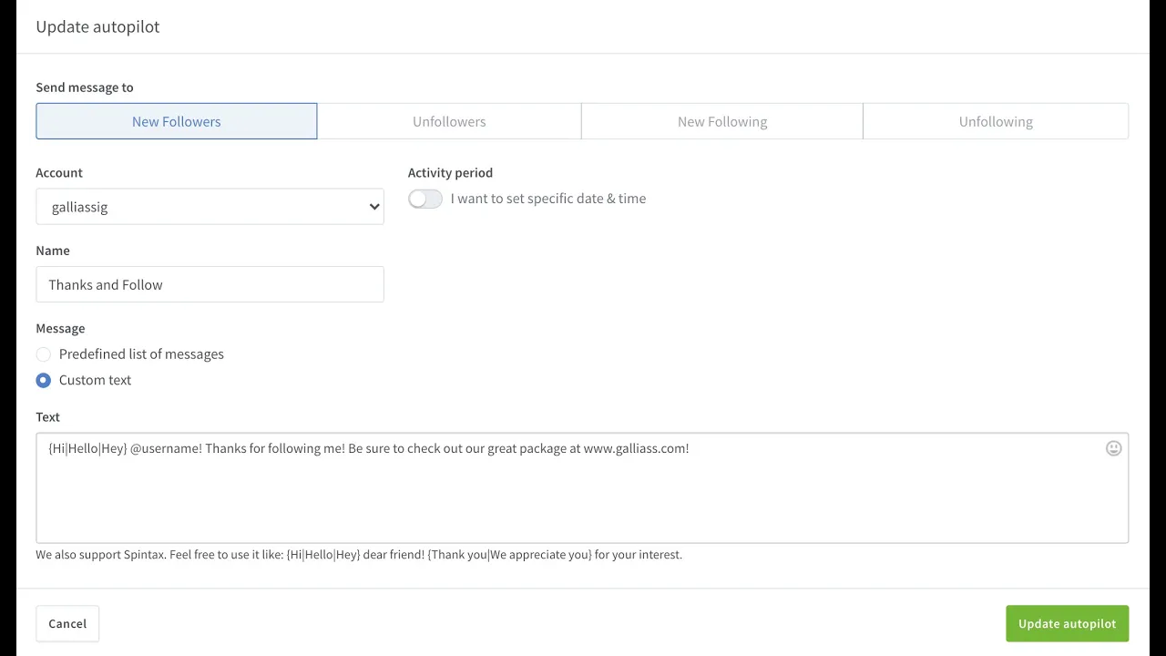Click the Name field label

point(53,251)
